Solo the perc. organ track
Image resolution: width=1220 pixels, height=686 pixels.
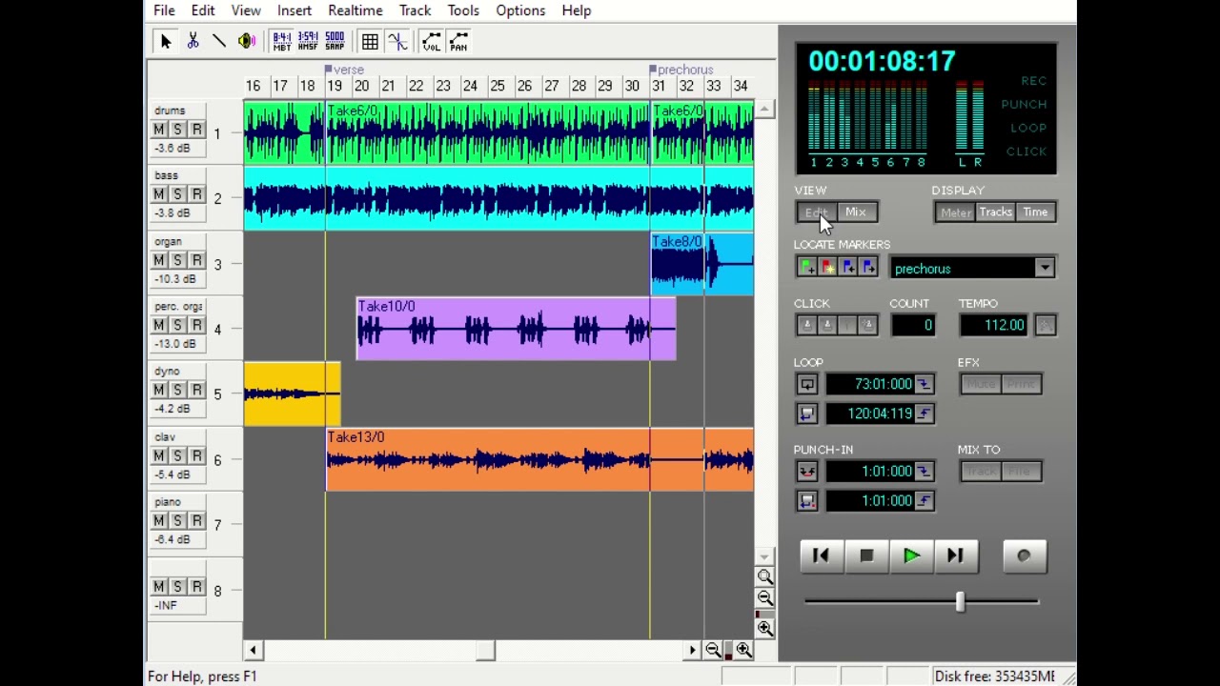click(177, 325)
